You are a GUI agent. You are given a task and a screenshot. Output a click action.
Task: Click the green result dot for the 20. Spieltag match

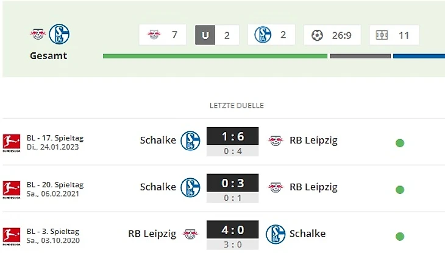click(x=400, y=190)
